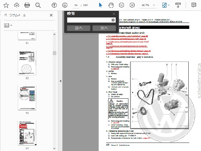Image resolution: width=201 pixels, height=151 pixels.
Task: Open link 1.3 Removing and installing tensioner
Action: coord(127,42)
